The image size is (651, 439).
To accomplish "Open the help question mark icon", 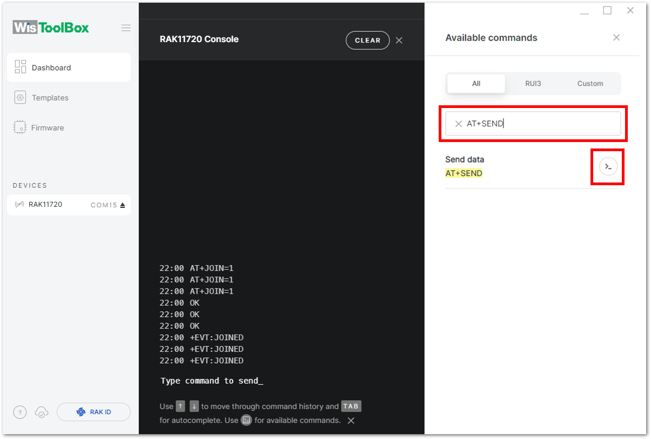I will (20, 412).
